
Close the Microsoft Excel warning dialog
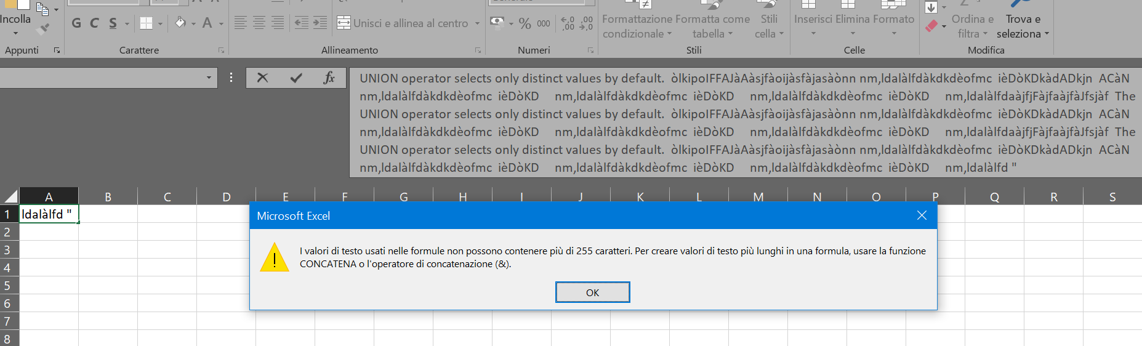click(x=922, y=215)
